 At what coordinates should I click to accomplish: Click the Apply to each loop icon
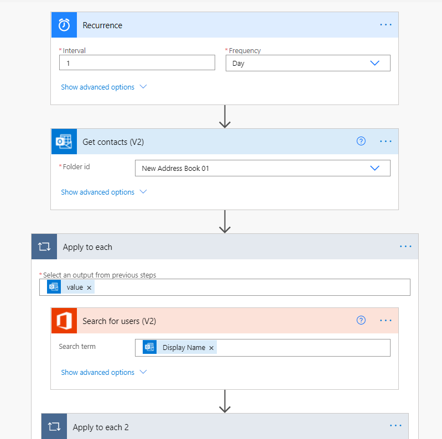click(44, 247)
